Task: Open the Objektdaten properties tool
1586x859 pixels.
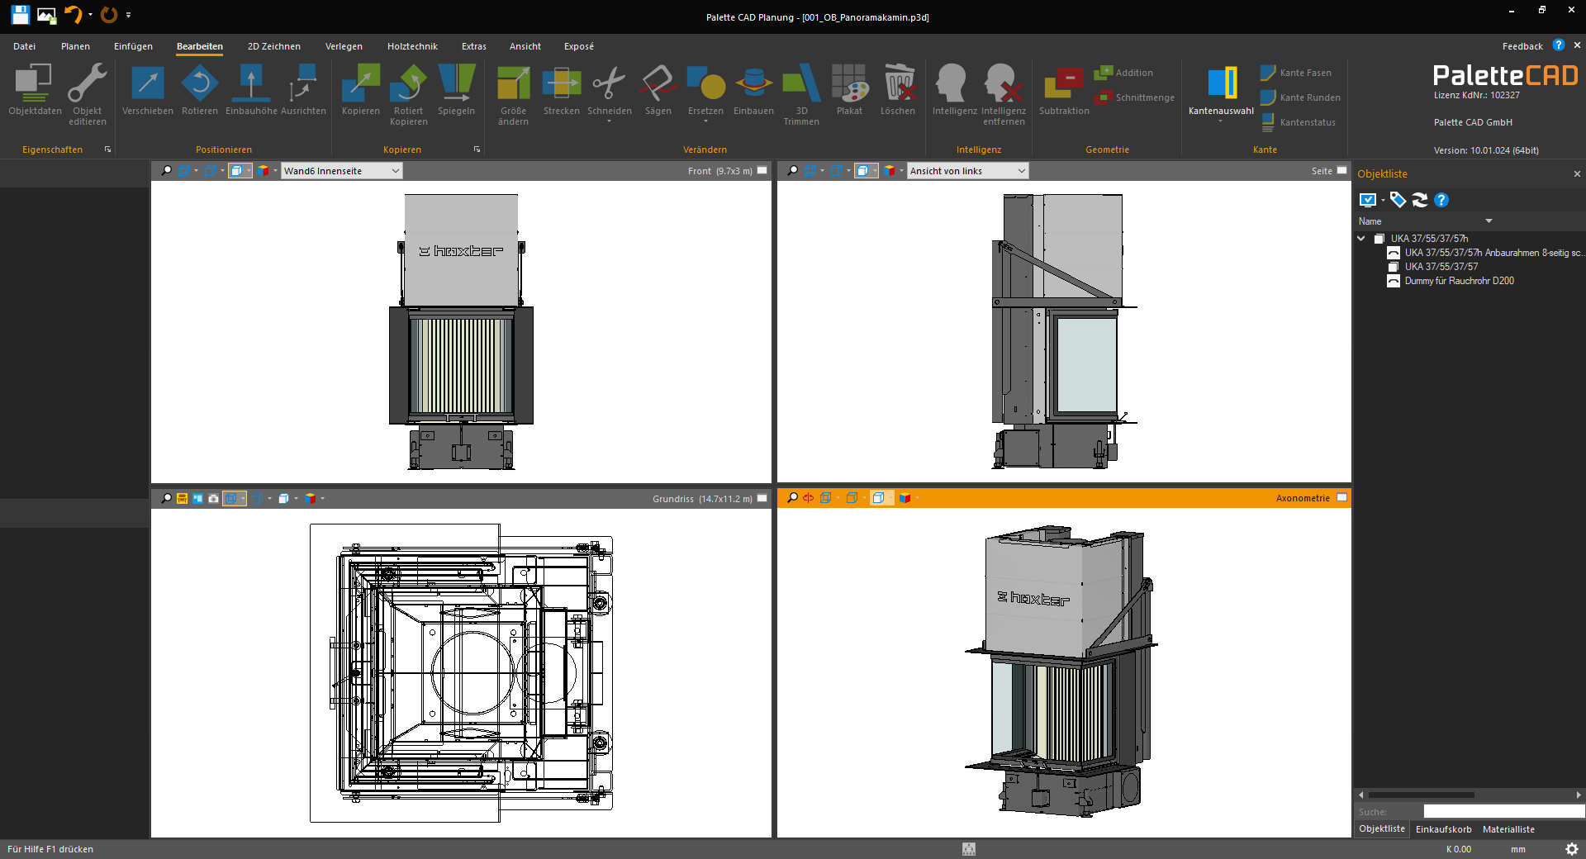Action: [35, 92]
